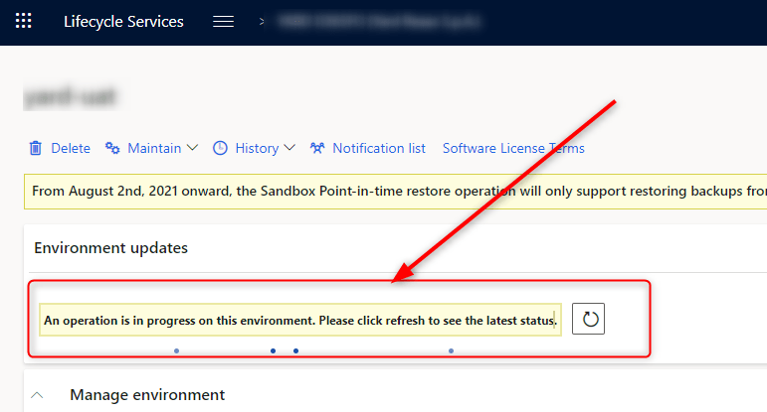Expand the Maintain dropdown chevron

193,148
